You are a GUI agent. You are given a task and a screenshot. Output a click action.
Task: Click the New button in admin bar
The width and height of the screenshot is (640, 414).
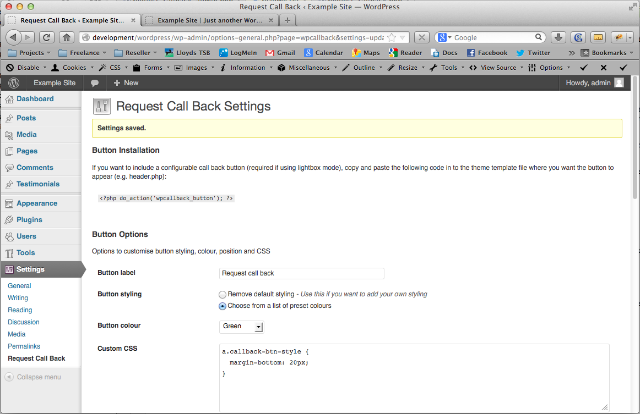pos(126,82)
